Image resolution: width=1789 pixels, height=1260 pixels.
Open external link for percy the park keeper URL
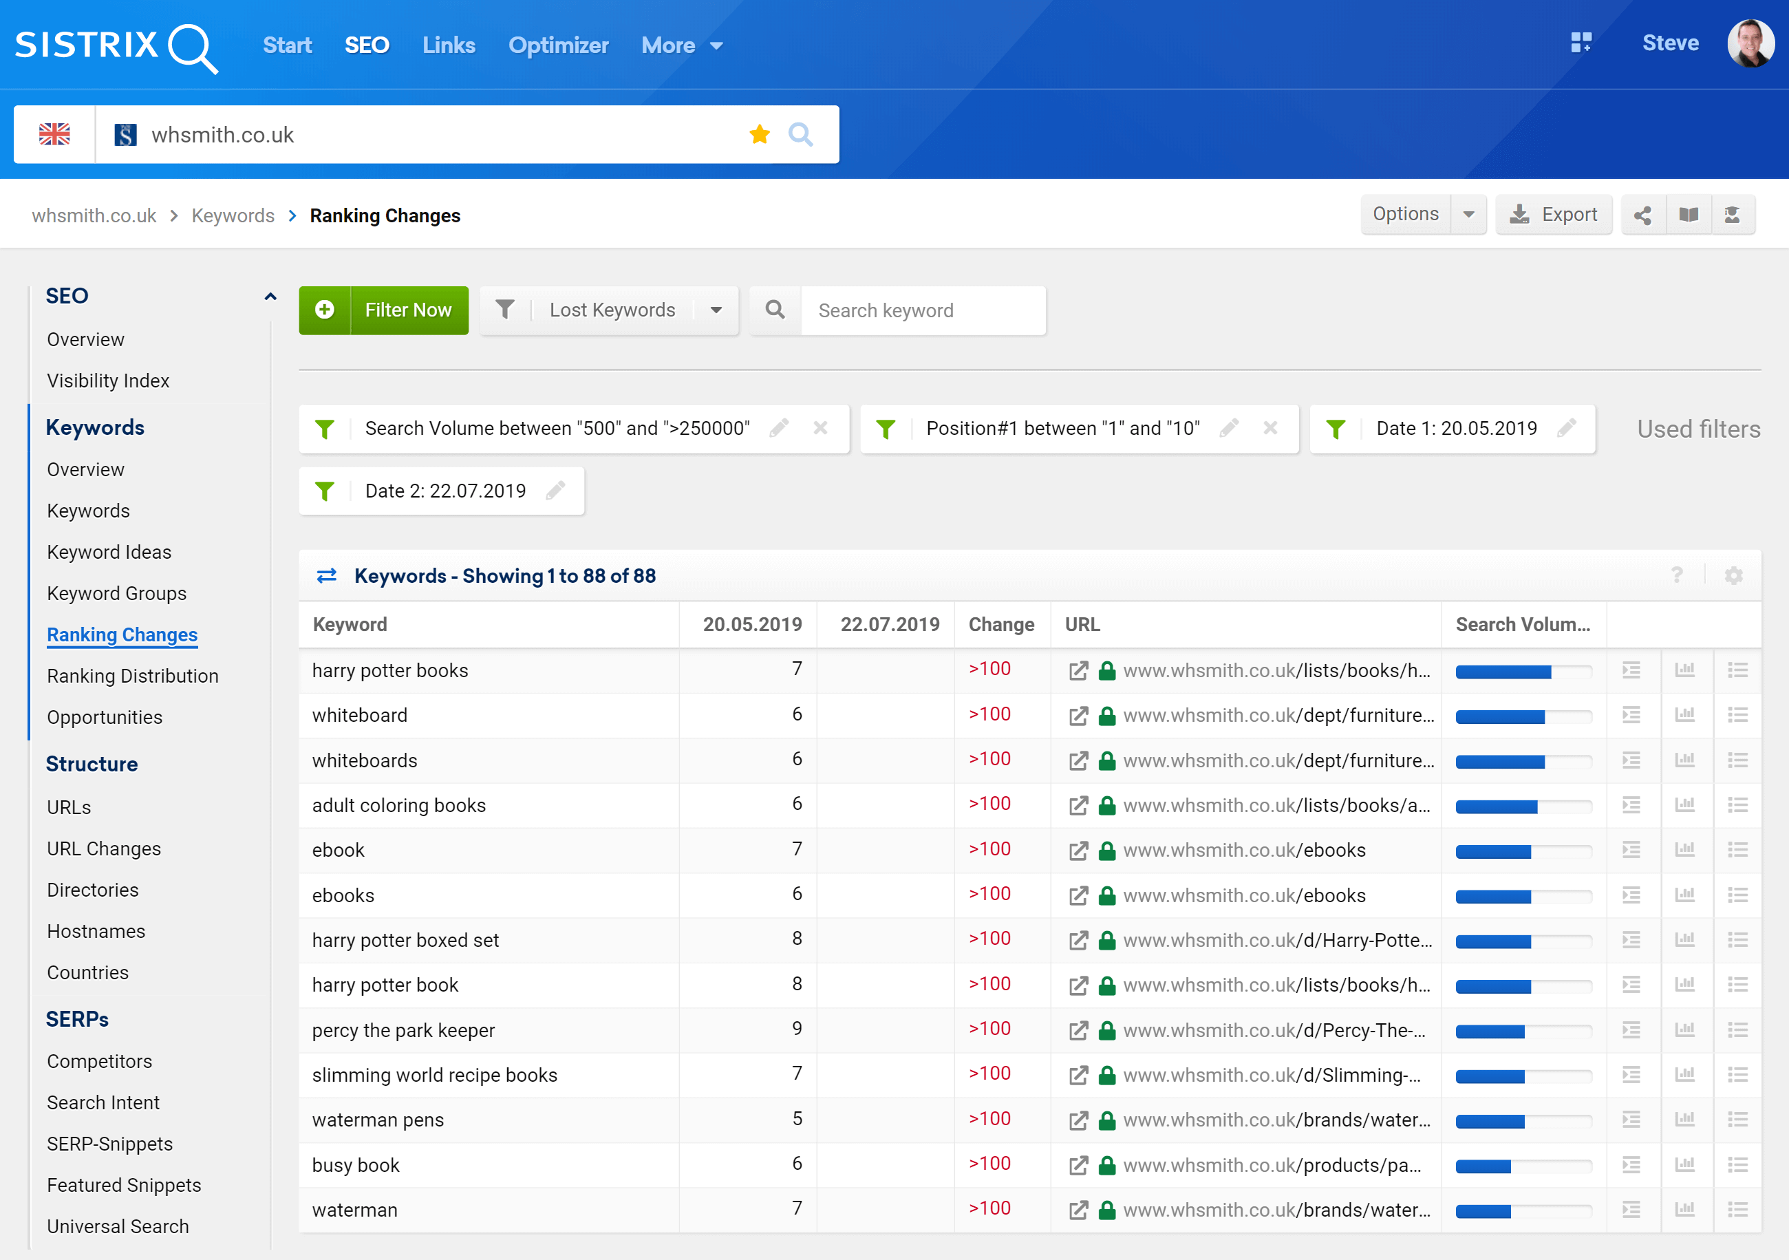tap(1078, 1030)
